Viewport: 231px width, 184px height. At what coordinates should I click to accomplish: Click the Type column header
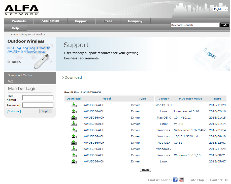pos(142,99)
